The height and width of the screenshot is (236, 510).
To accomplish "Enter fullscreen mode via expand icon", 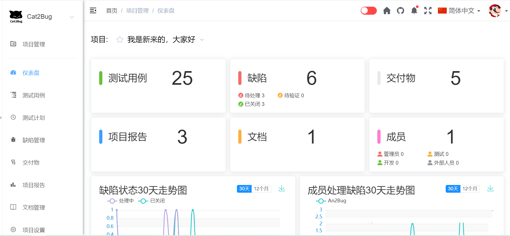I will (428, 11).
